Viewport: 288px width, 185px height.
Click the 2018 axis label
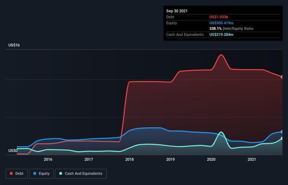click(129, 159)
